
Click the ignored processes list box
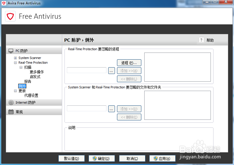(178, 67)
